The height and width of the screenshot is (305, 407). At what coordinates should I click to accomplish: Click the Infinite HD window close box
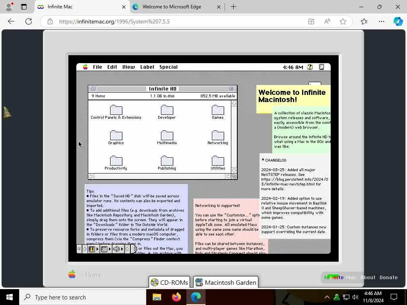tap(93, 89)
